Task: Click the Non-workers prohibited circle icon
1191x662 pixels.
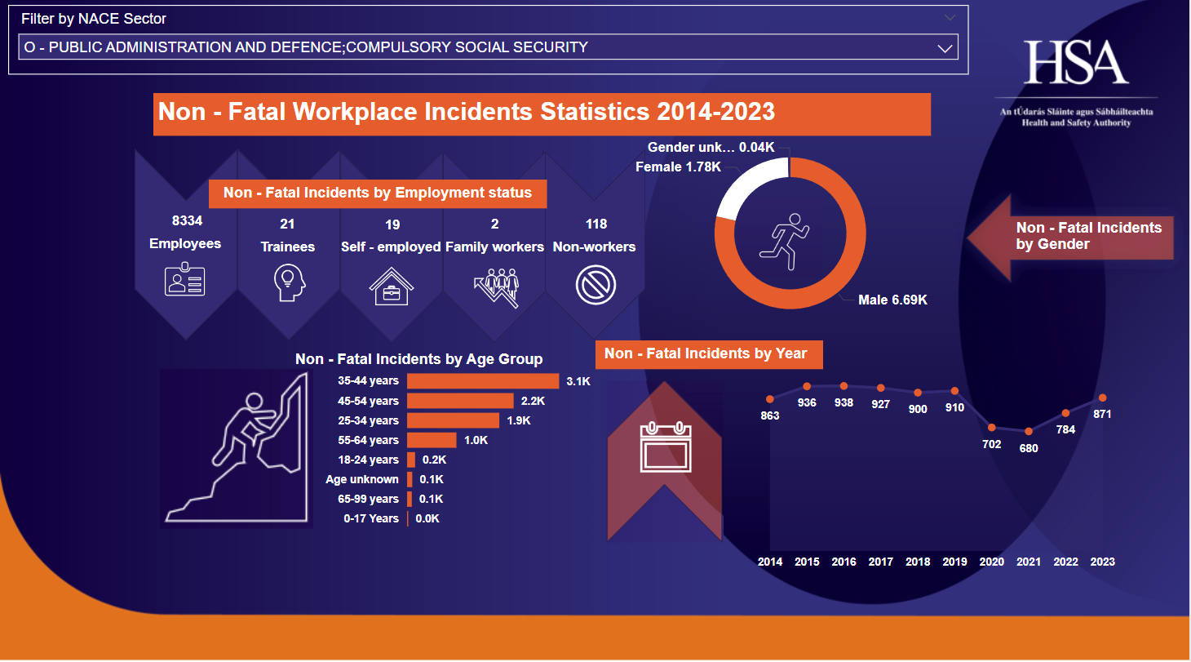Action: click(x=595, y=286)
